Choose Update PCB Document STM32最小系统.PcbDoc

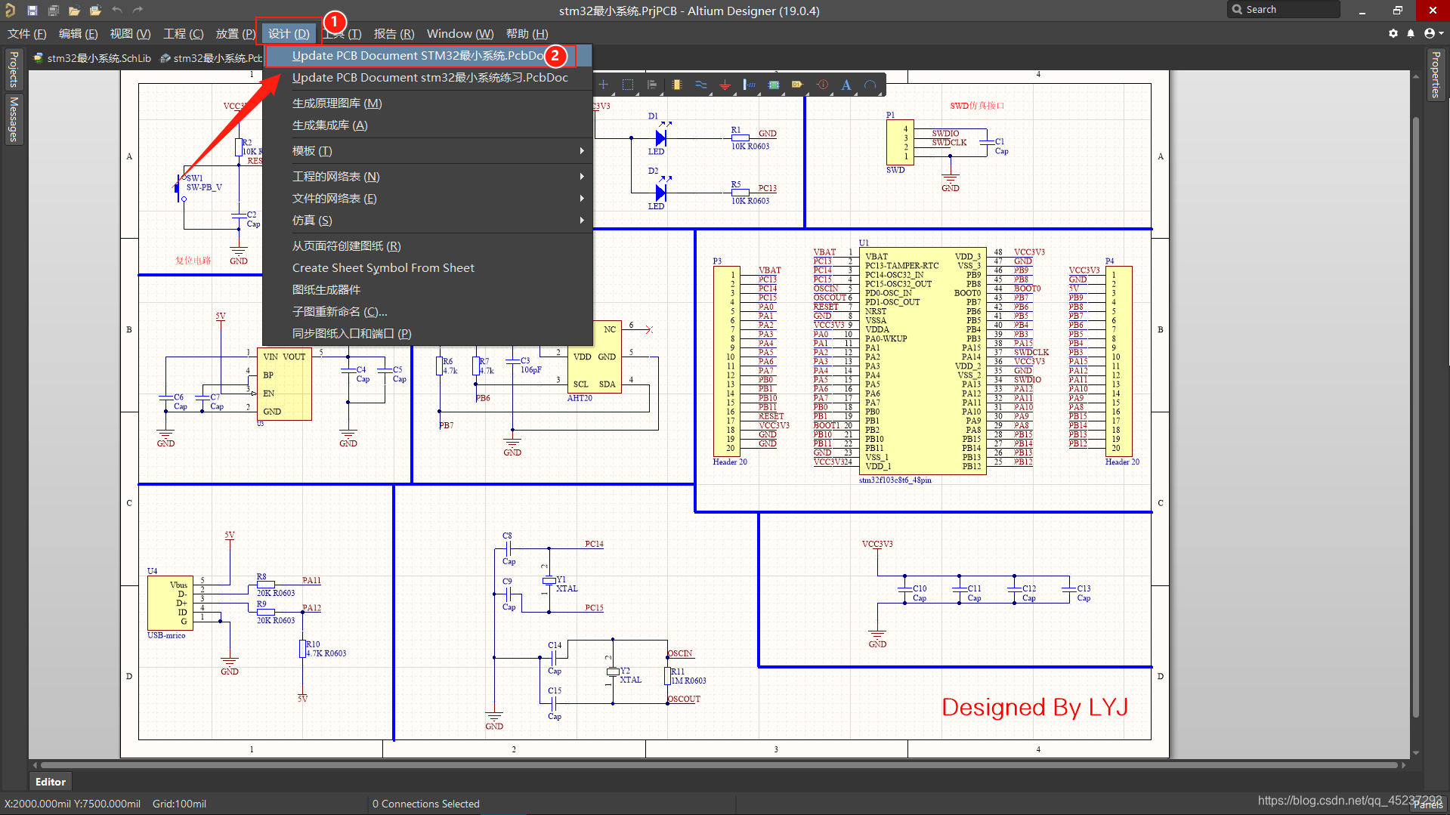pyautogui.click(x=428, y=55)
